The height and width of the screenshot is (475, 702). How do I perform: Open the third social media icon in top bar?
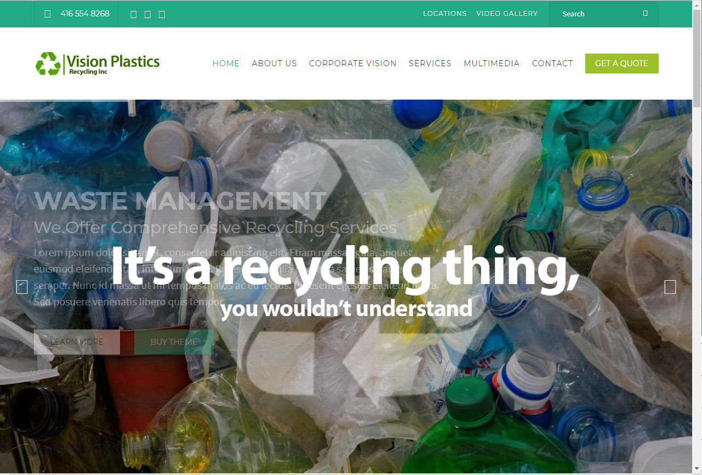click(162, 14)
